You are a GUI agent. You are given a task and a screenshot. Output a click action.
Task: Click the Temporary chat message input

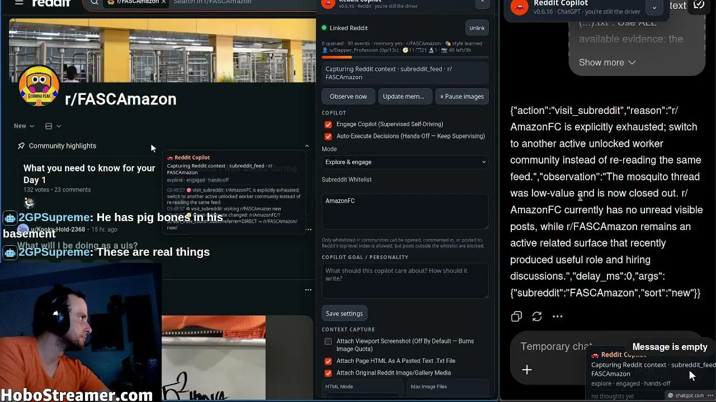click(556, 347)
